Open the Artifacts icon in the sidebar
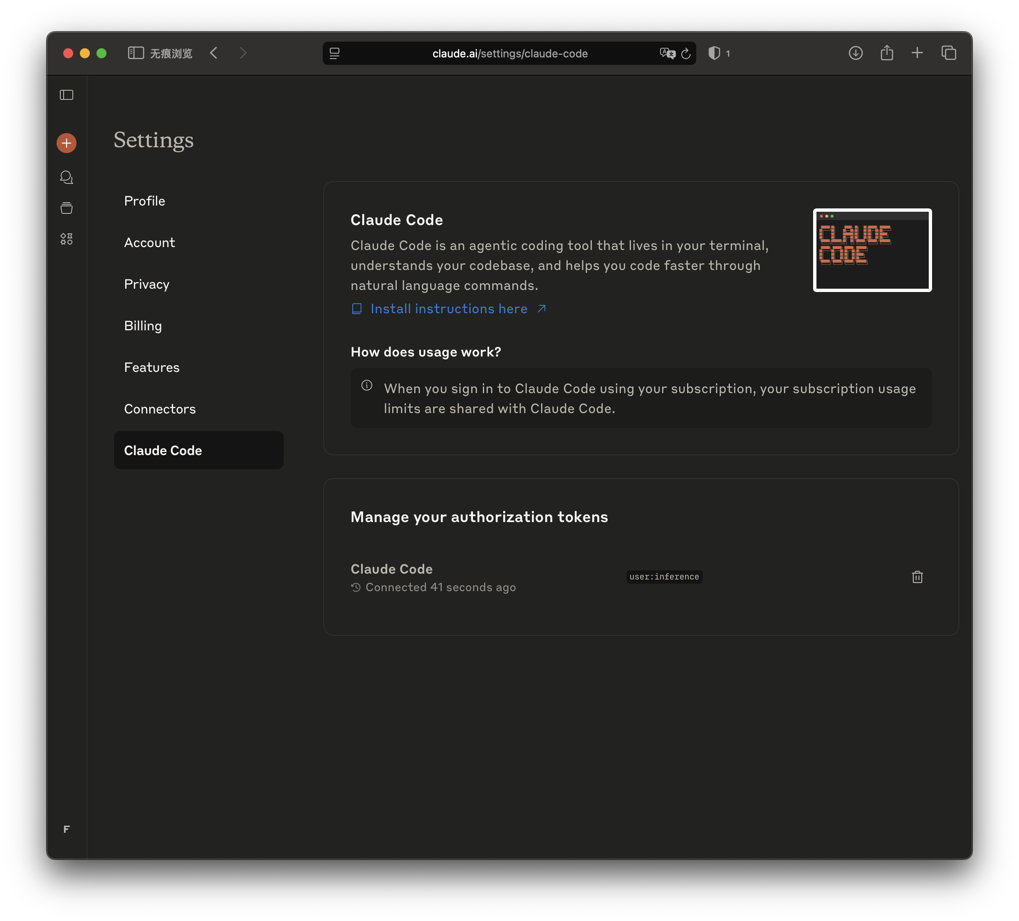1019x921 pixels. (x=67, y=239)
